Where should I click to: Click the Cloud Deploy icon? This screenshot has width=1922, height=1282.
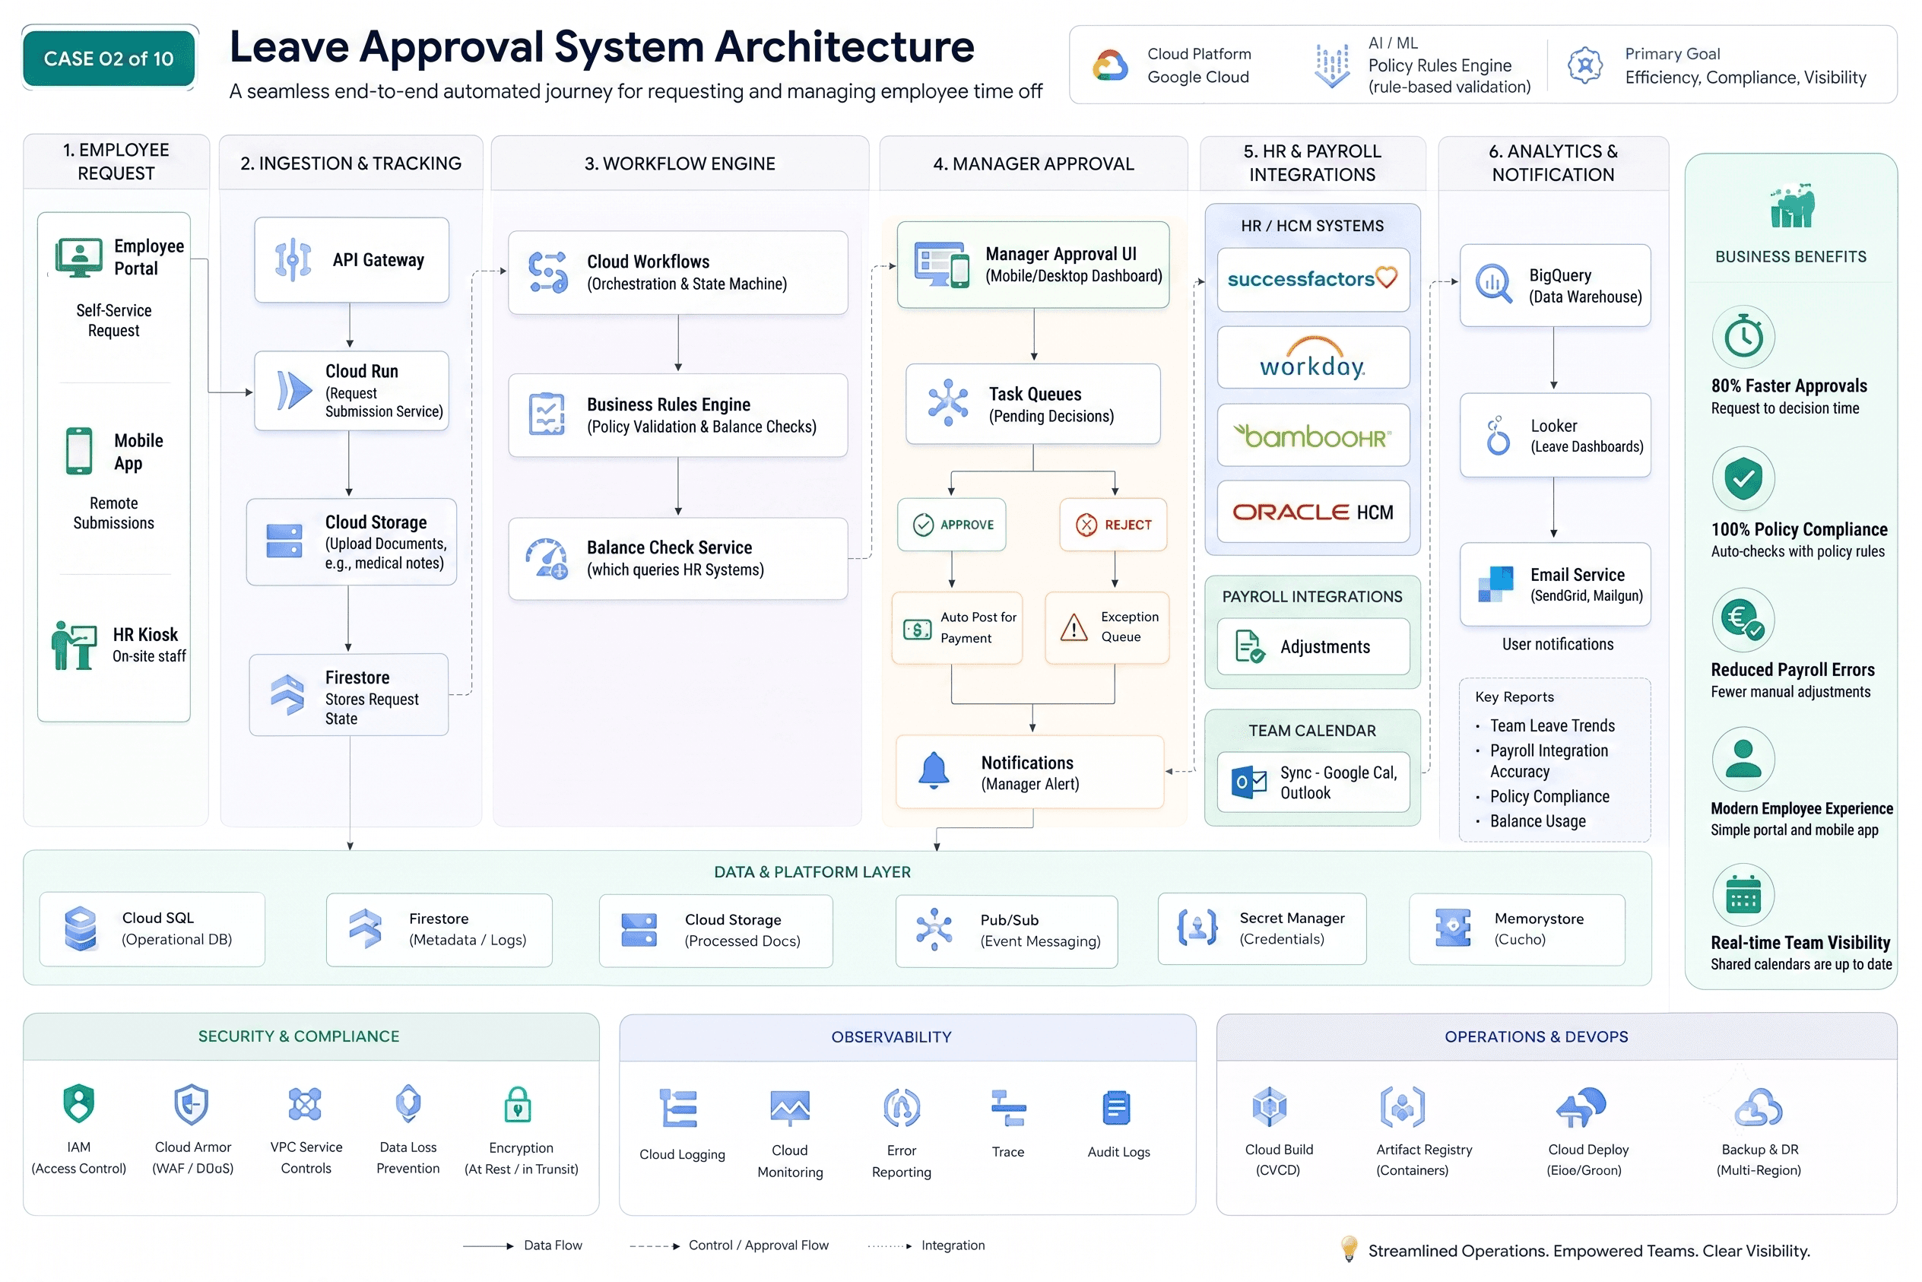click(1581, 1108)
